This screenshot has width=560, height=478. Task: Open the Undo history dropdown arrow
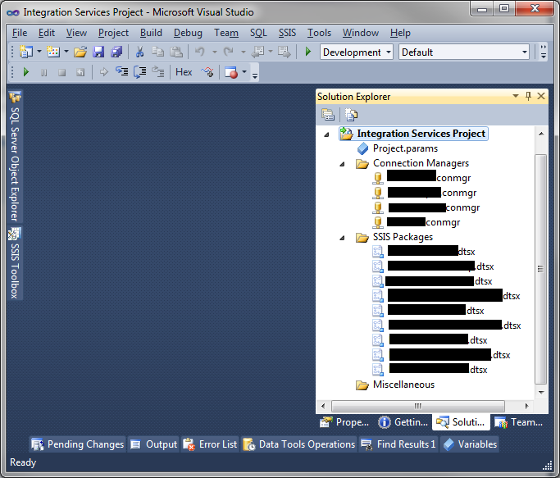click(x=215, y=52)
